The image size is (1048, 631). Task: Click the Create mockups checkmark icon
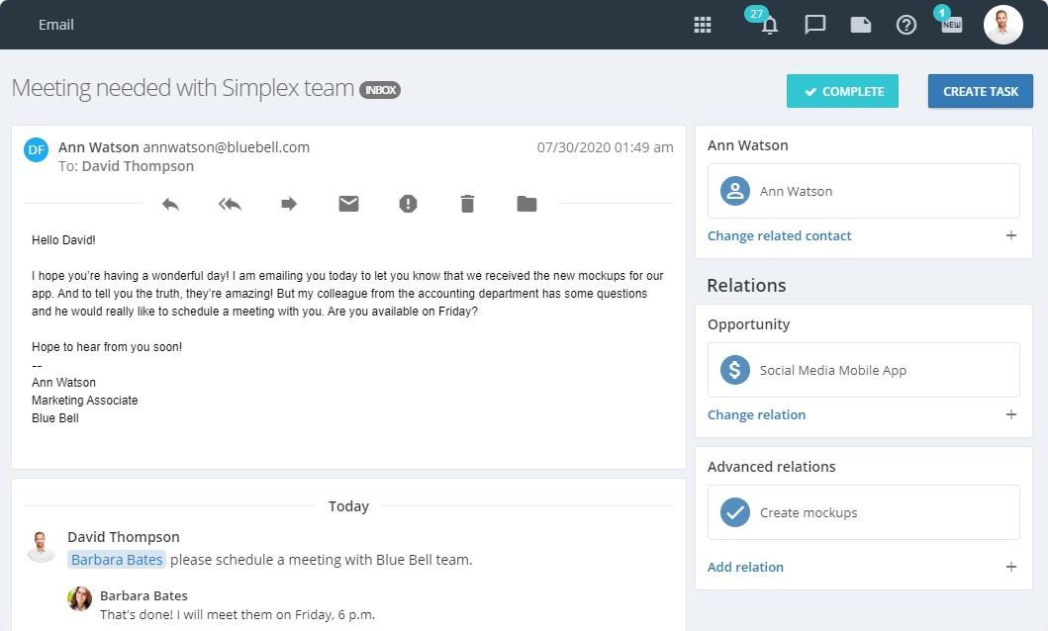pyautogui.click(x=734, y=512)
